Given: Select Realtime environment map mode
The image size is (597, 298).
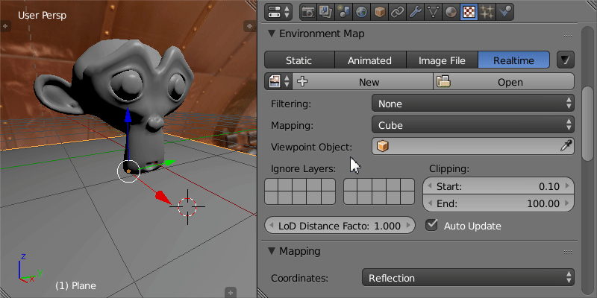Looking at the screenshot, I should click(x=513, y=60).
